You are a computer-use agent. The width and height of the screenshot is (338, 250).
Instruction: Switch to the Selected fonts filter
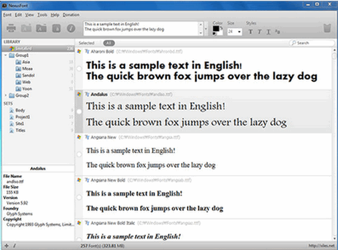click(x=87, y=43)
